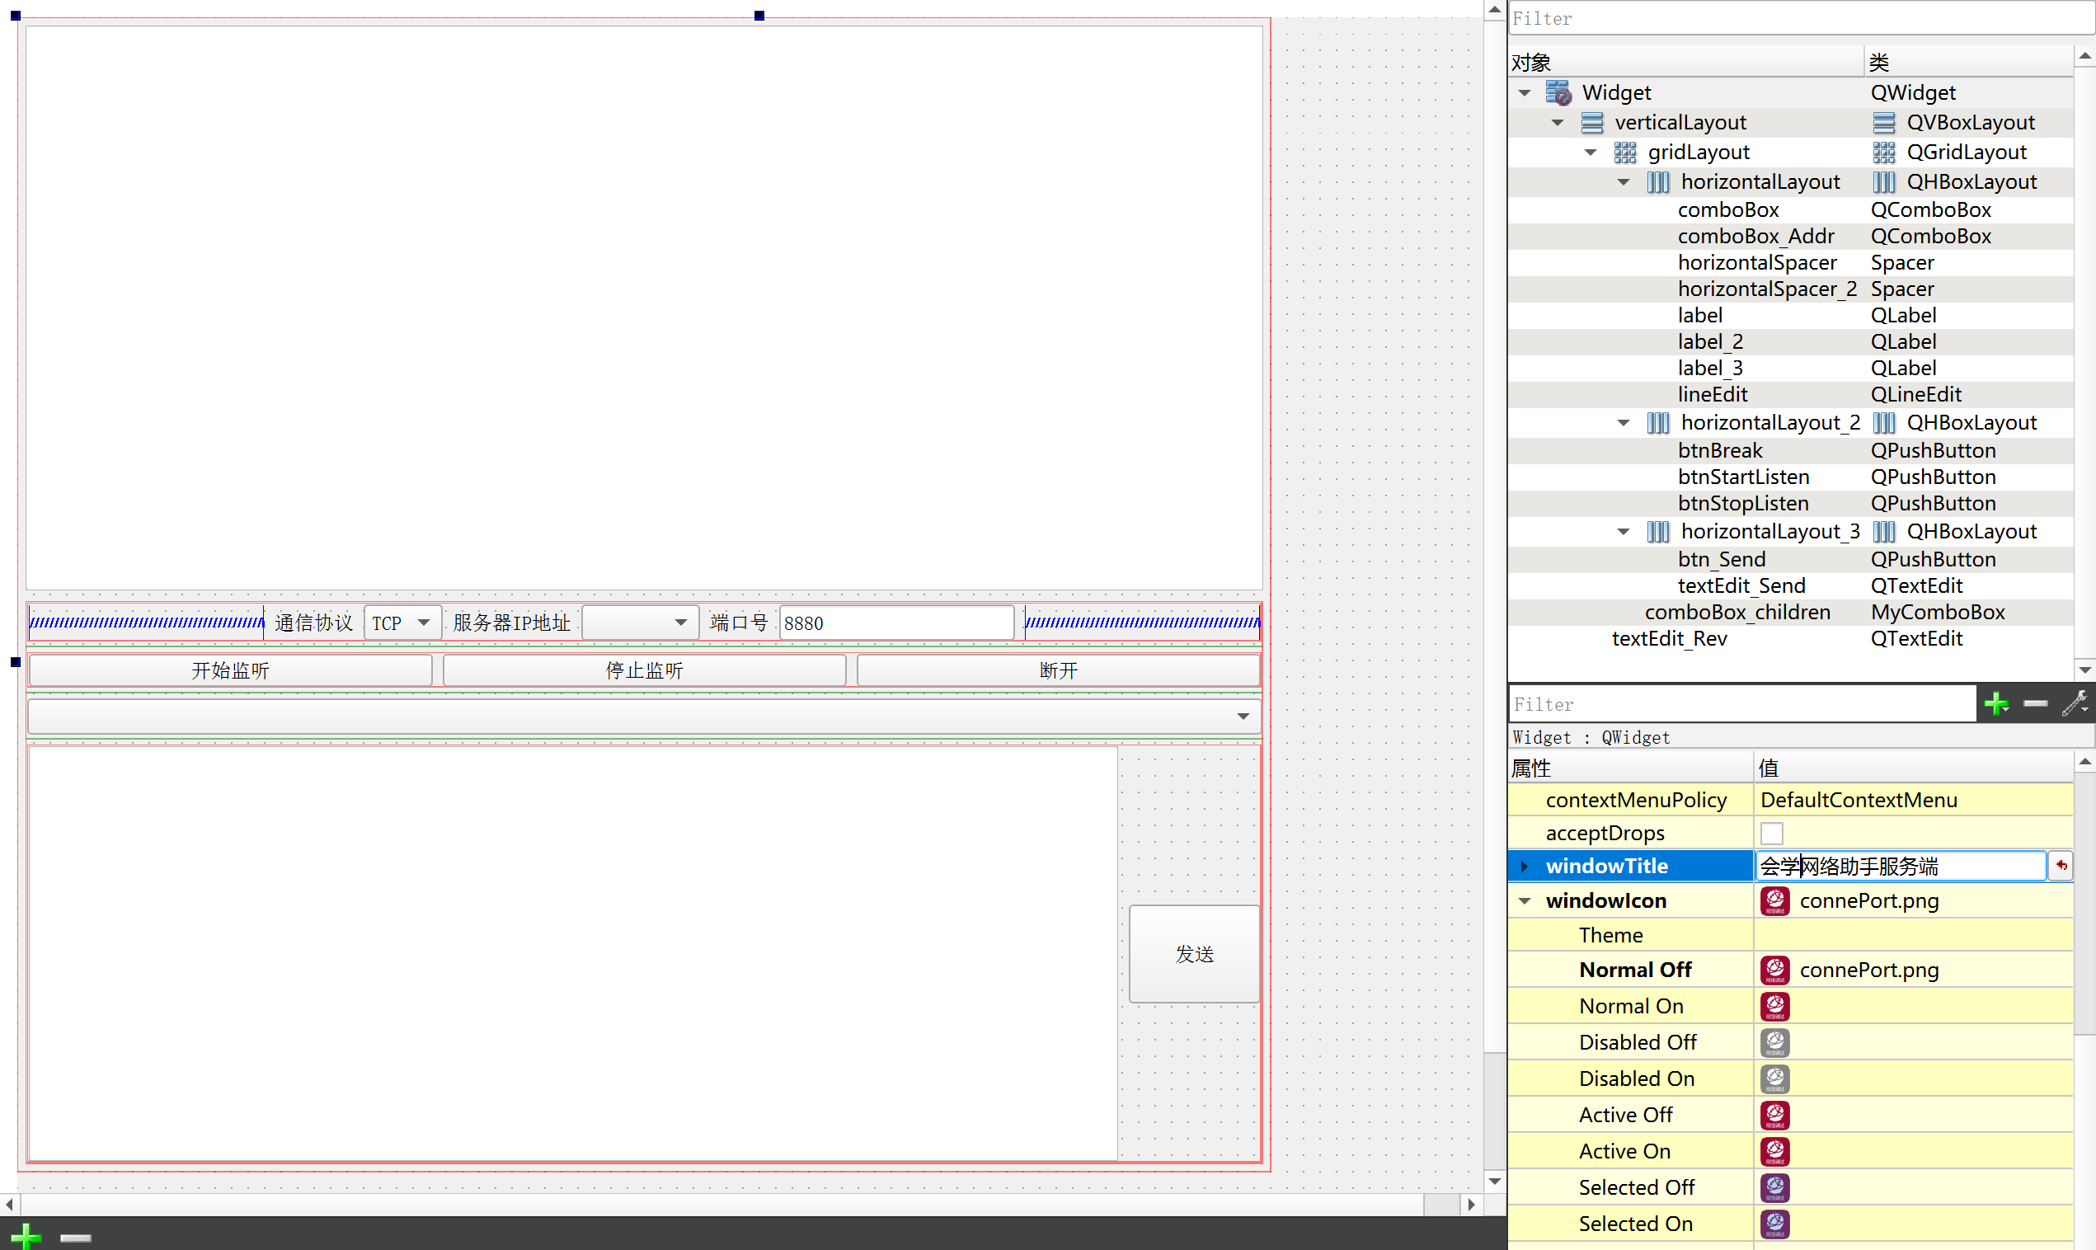This screenshot has width=2096, height=1250.
Task: Open the TCP protocol combo box
Action: coord(402,623)
